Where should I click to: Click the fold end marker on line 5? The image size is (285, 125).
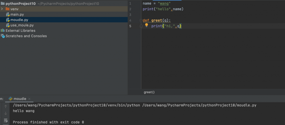pyautogui.click(x=141, y=26)
